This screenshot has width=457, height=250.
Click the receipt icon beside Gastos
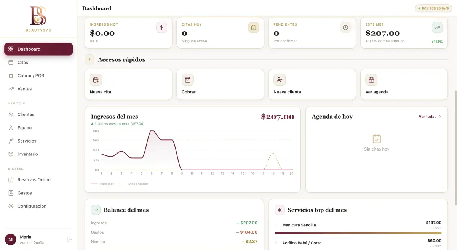pos(11,193)
